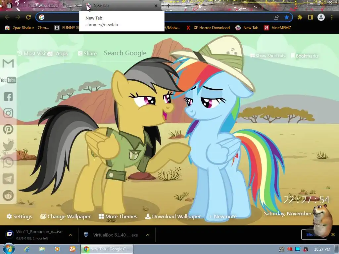
Task: Open the Twitter sidebar icon
Action: click(8, 146)
